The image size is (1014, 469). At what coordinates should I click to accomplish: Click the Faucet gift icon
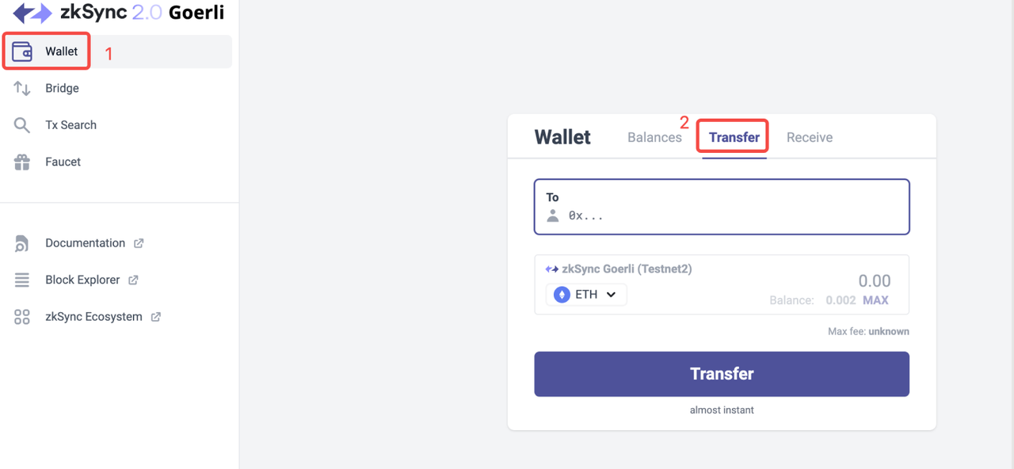[x=22, y=162]
